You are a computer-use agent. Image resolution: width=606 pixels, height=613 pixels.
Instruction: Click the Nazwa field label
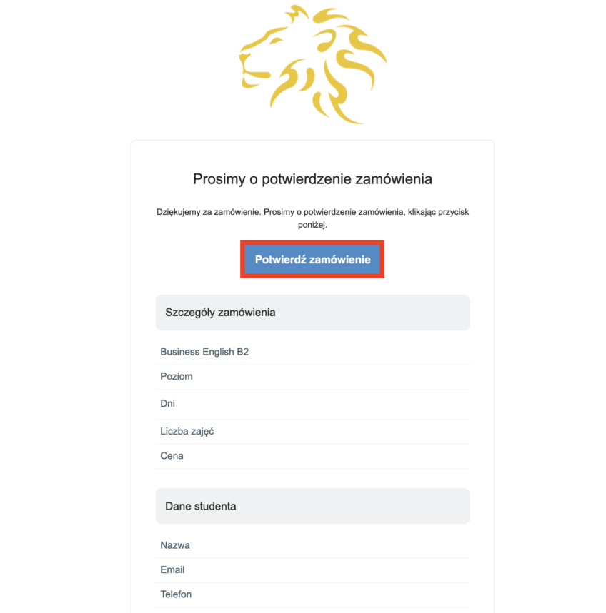pyautogui.click(x=175, y=545)
